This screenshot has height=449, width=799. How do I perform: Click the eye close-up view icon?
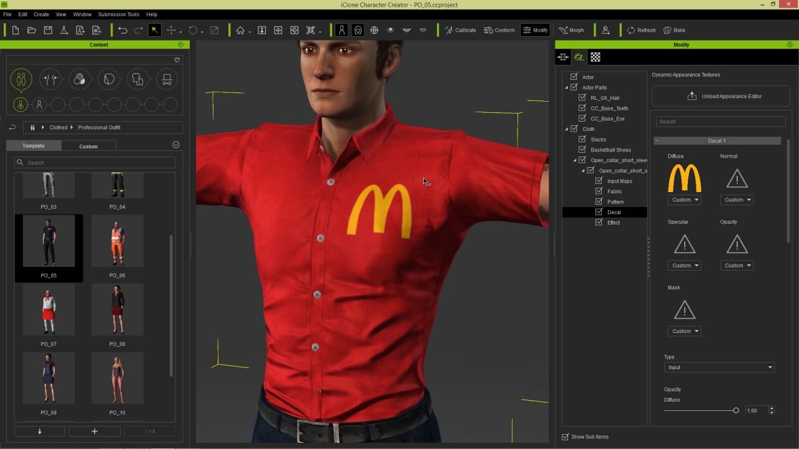390,30
